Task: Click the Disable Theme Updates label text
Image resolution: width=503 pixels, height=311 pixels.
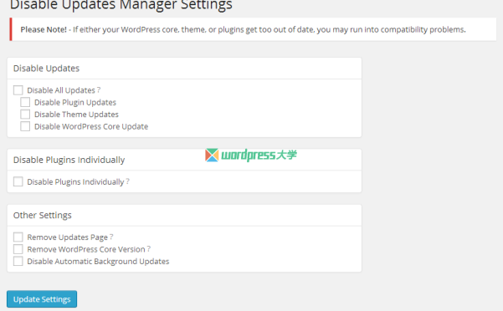Action: tap(76, 115)
